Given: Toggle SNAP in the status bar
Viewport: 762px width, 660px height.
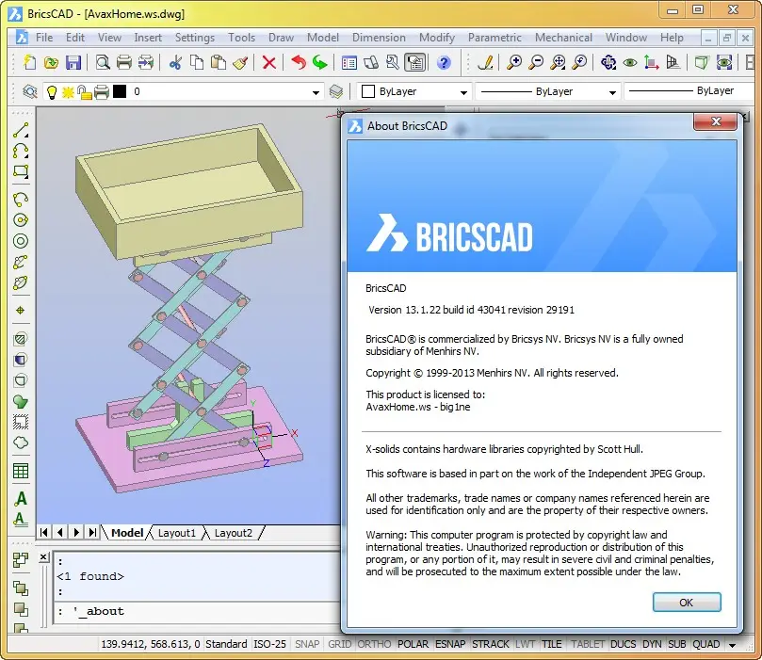Looking at the screenshot, I should 307,644.
